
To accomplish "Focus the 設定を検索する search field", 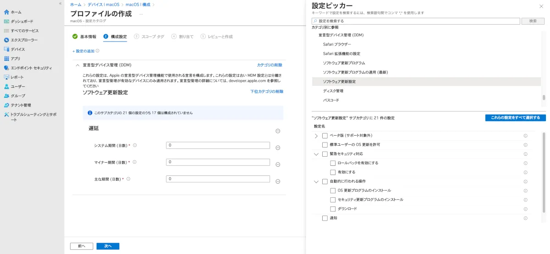I will coord(416,21).
